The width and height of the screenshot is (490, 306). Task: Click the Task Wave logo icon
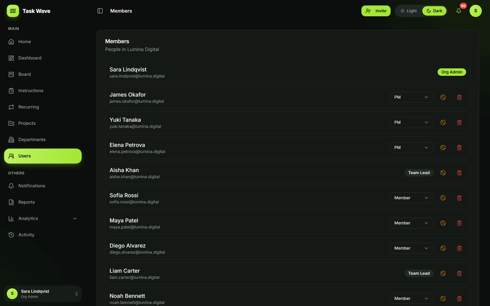click(x=13, y=11)
